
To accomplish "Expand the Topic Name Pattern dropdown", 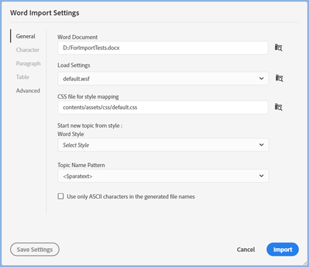I will [x=261, y=176].
